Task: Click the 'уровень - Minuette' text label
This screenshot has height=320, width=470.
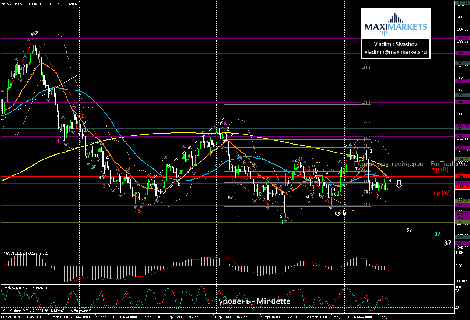Action: pyautogui.click(x=254, y=301)
